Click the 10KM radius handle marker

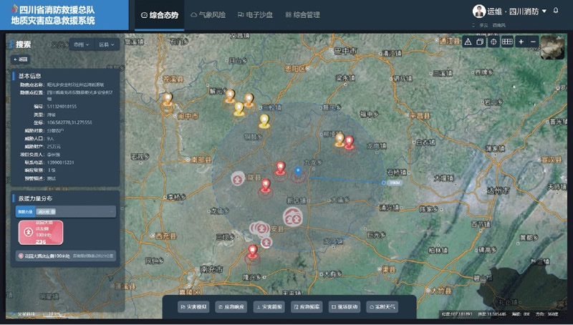coord(384,183)
